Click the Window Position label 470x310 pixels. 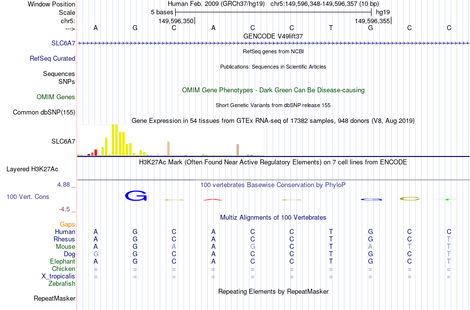51,4
